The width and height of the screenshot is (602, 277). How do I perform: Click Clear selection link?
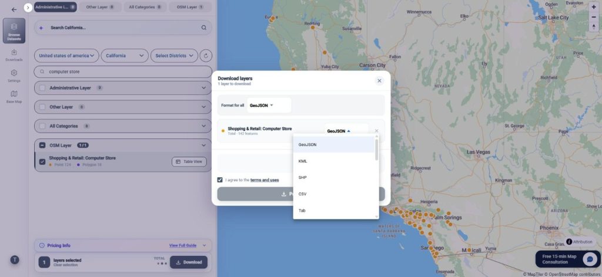pos(65,265)
